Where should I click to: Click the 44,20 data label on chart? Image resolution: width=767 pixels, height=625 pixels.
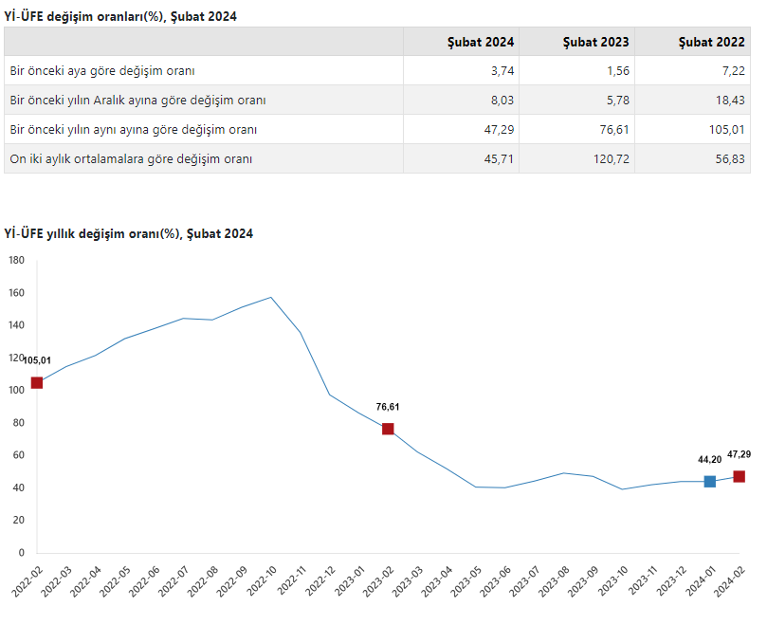pos(710,459)
